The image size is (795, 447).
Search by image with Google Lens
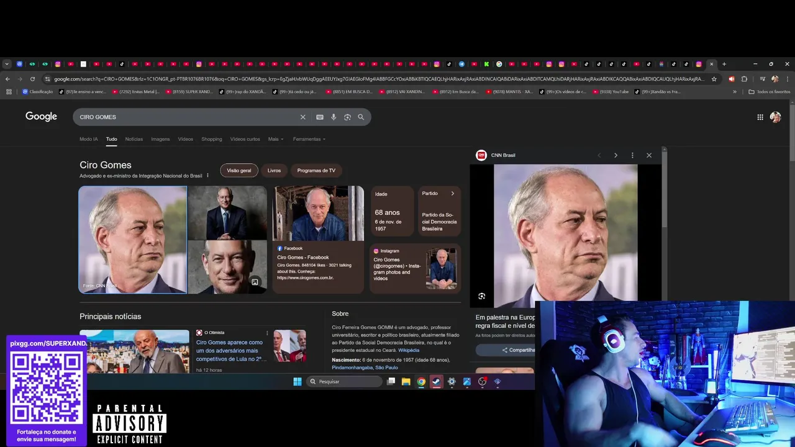click(347, 117)
